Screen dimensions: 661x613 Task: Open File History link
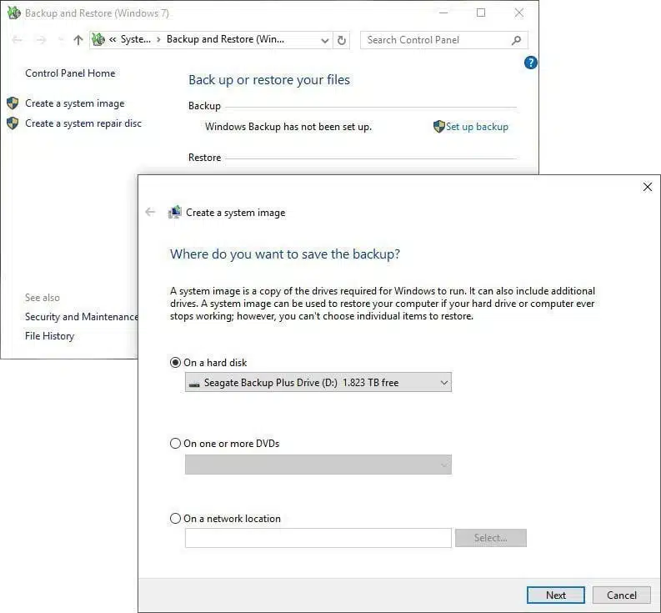(49, 336)
